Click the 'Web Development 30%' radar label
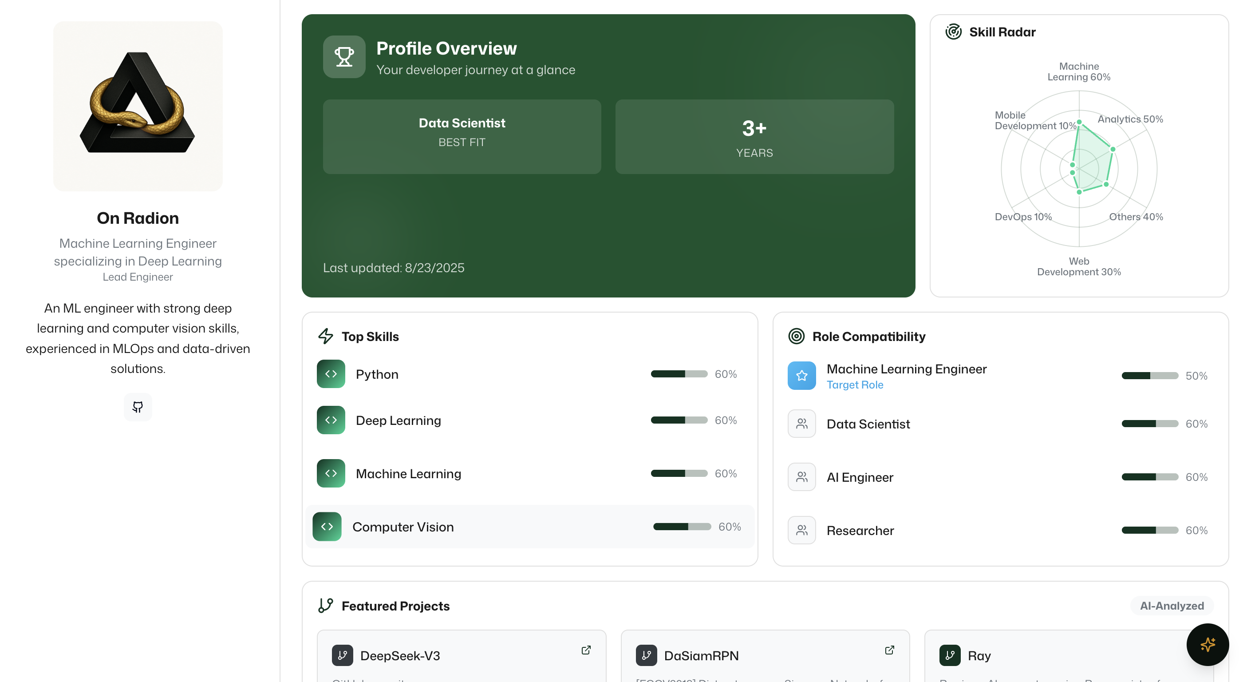The width and height of the screenshot is (1247, 682). [1079, 266]
